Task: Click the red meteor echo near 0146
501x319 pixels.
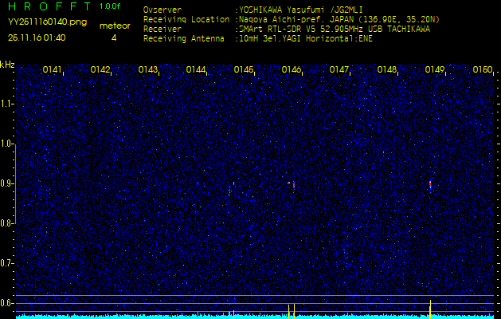Action: click(x=294, y=184)
